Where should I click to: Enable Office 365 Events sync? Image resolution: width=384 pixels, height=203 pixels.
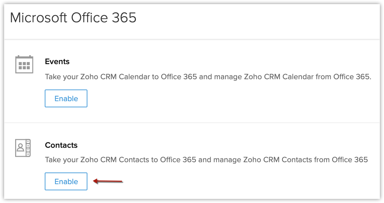pos(66,98)
